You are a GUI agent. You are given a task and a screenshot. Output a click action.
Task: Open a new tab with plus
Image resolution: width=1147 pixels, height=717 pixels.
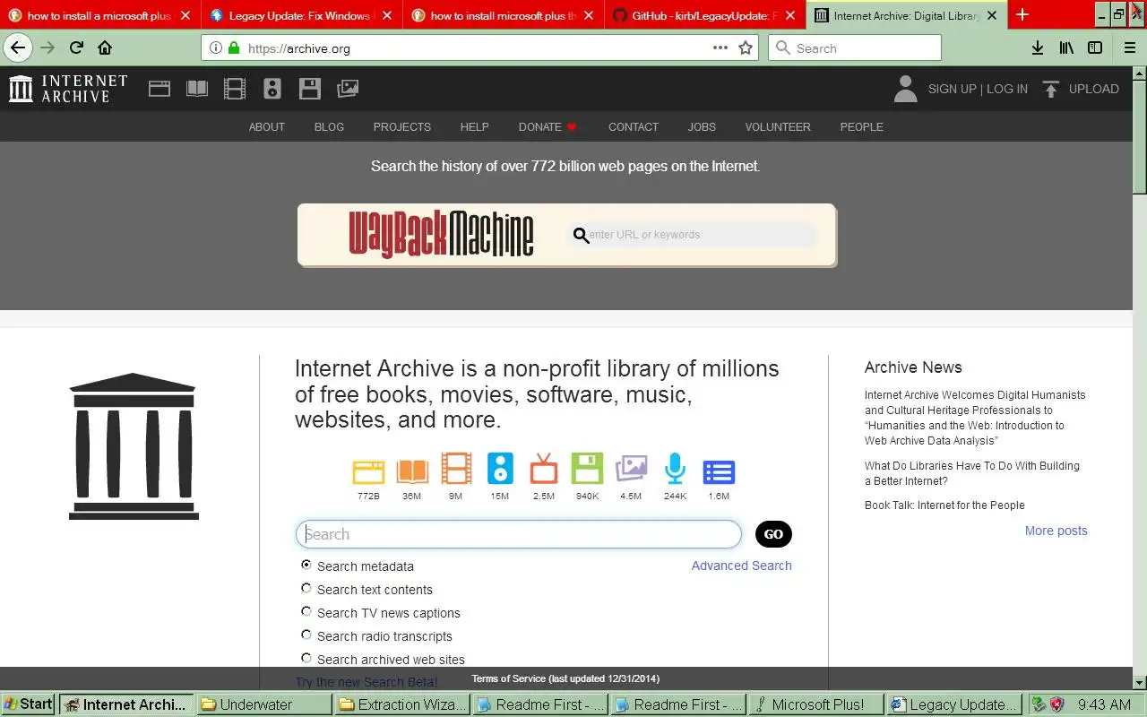click(x=1022, y=15)
